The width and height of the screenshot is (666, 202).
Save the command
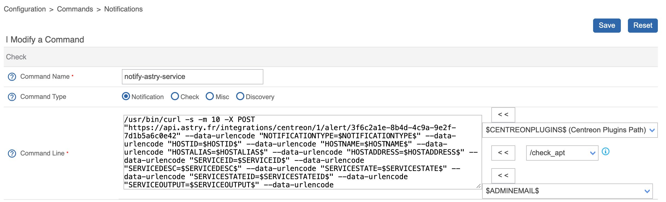tap(607, 26)
